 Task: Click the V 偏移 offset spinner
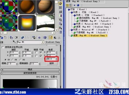click(20, 56)
